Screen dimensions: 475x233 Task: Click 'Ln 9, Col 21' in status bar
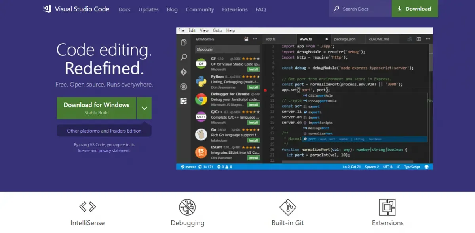coord(351,167)
